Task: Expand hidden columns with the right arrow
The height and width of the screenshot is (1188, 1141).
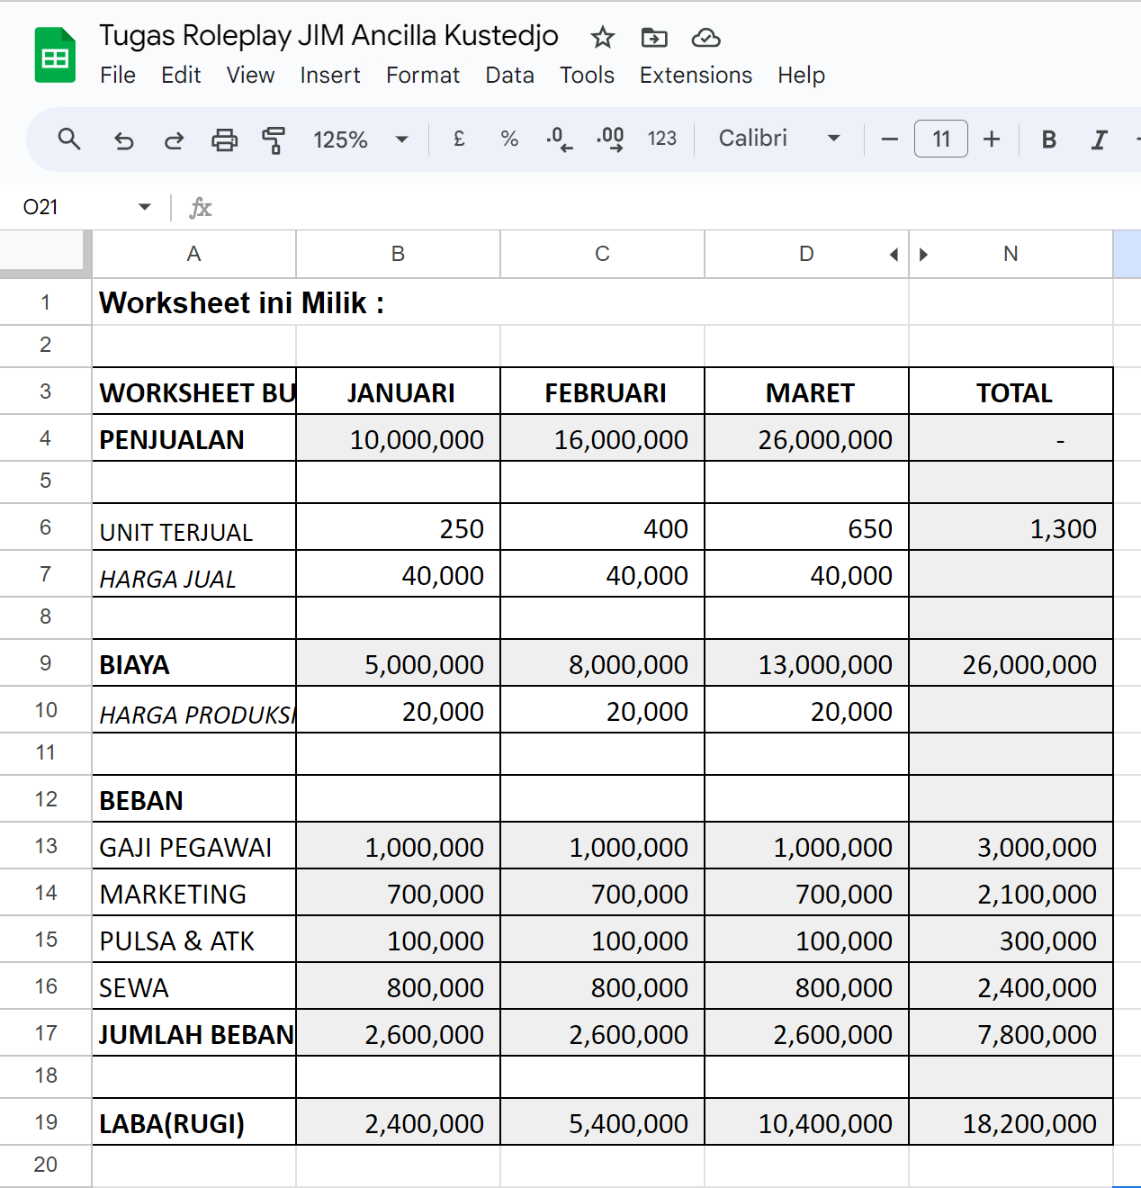Action: (x=923, y=255)
